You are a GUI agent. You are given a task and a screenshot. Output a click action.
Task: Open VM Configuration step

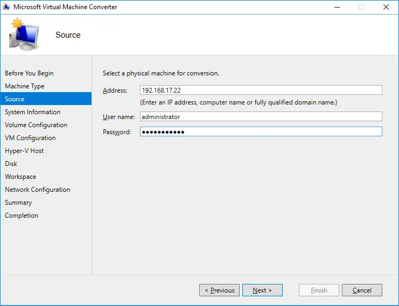click(30, 138)
